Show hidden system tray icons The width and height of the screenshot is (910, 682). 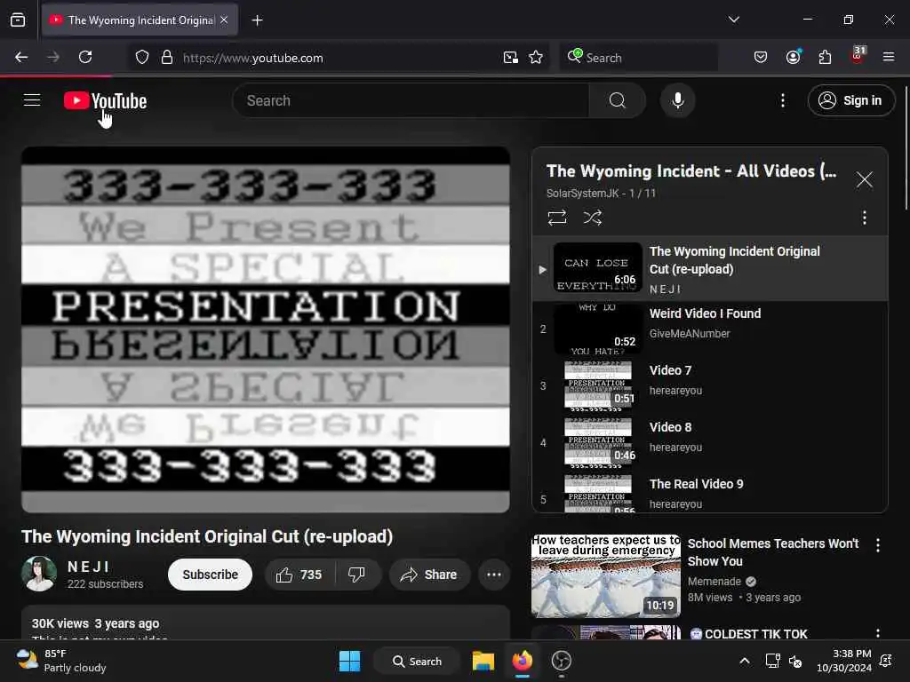[744, 661]
